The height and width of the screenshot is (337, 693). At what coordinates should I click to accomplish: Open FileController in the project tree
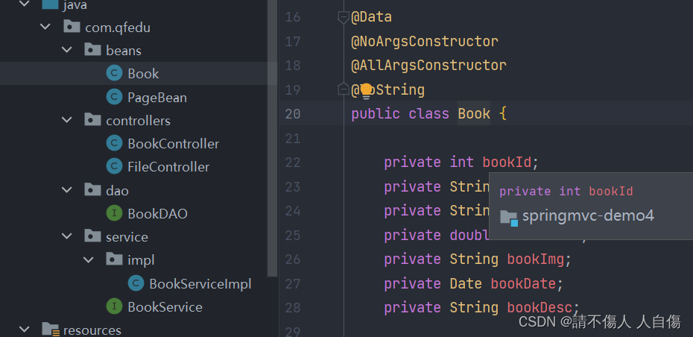[x=168, y=167]
